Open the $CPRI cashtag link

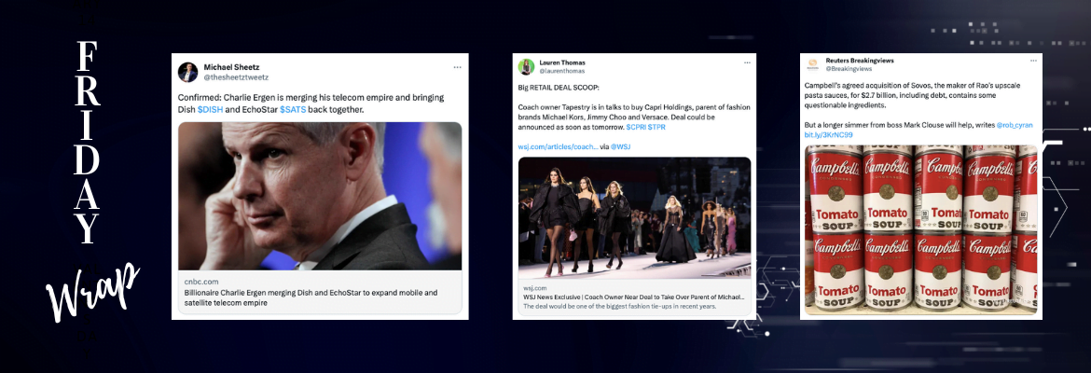pyautogui.click(x=637, y=126)
